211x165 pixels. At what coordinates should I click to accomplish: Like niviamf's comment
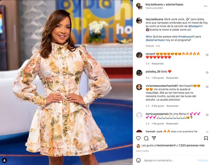(207, 55)
